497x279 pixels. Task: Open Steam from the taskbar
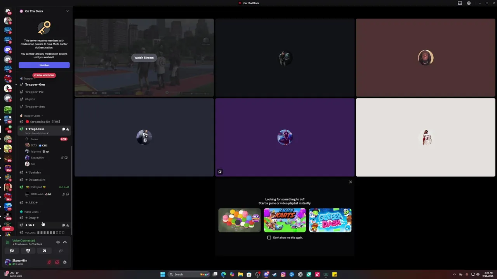(x=275, y=274)
